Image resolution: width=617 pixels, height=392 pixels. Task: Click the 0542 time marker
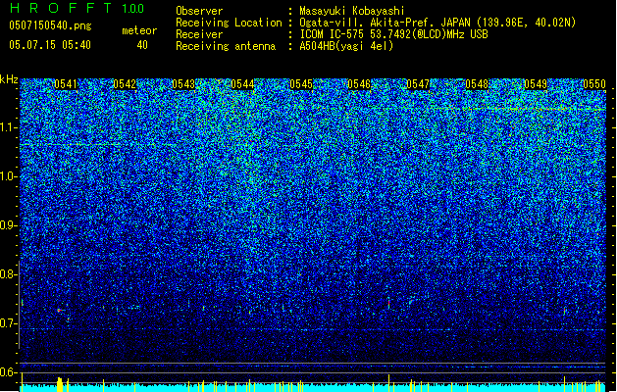125,84
